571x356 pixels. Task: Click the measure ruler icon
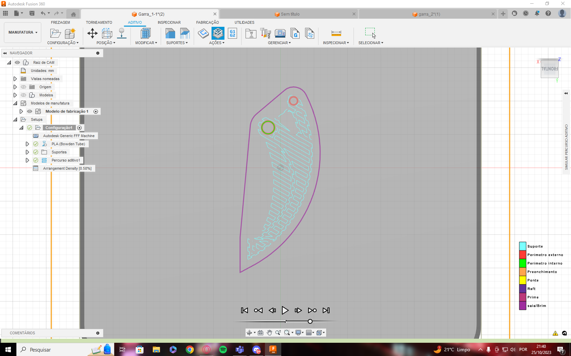click(x=336, y=33)
